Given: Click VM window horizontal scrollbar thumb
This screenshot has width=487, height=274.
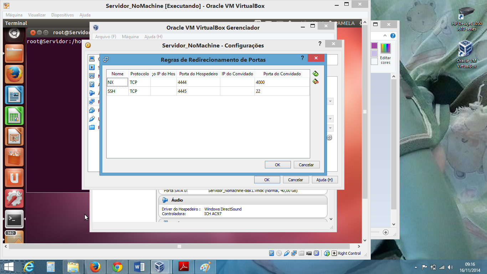Looking at the screenshot, I should [x=179, y=246].
